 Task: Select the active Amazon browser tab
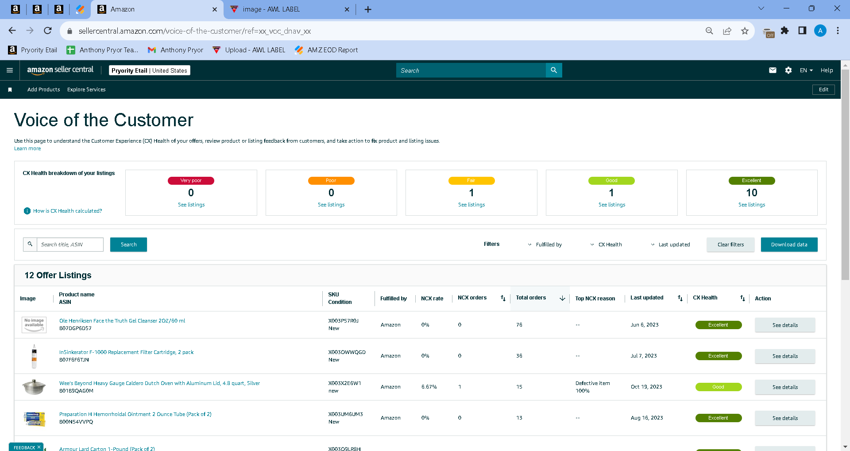(157, 9)
